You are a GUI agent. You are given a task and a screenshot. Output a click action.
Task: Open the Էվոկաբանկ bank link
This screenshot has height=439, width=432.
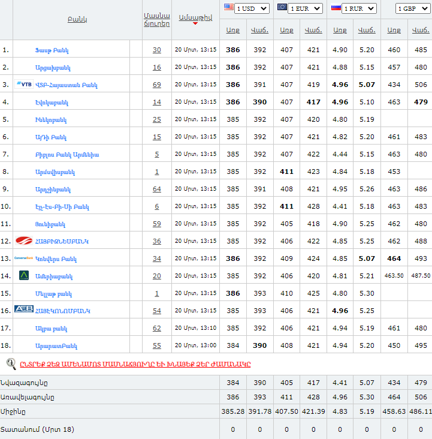52,103
